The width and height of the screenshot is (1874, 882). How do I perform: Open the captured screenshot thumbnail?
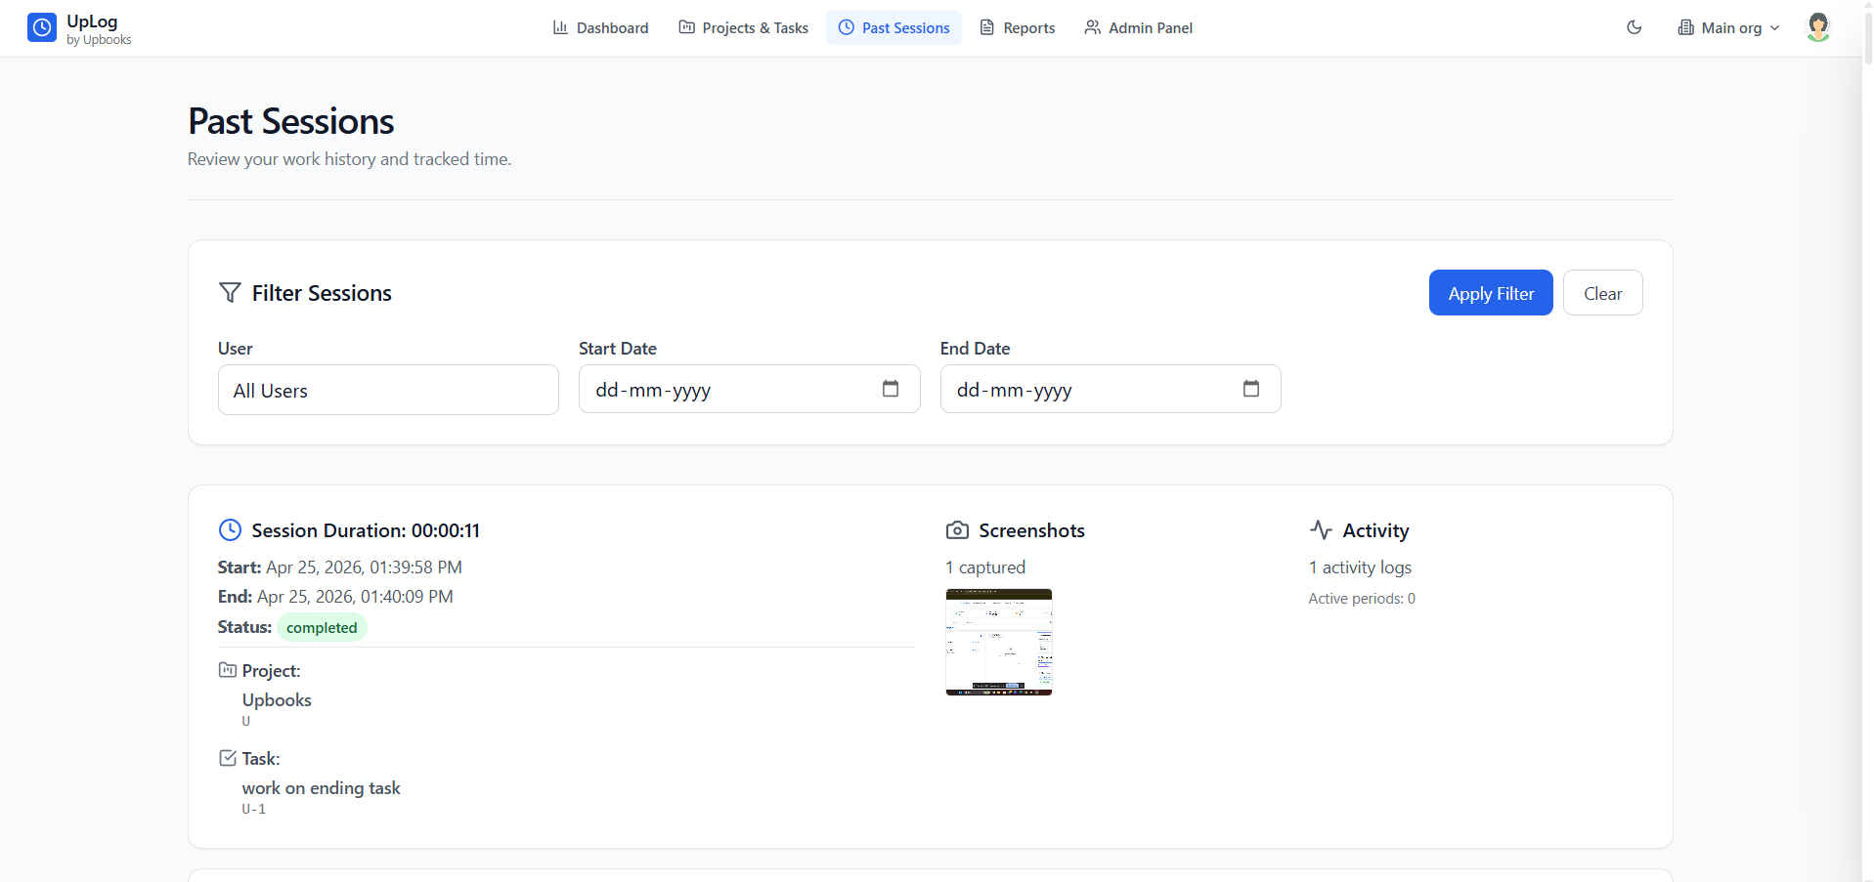tap(998, 642)
